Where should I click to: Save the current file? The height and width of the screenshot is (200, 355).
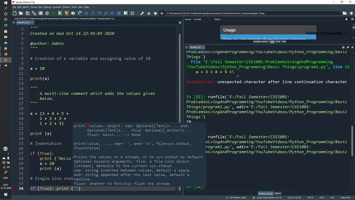pos(28,13)
